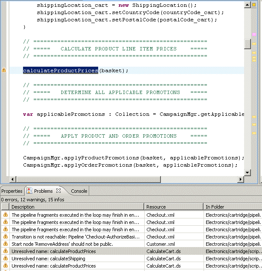Click the warning icon for Customer.xml row
The image size is (262, 271).
pyautogui.click(x=6, y=244)
